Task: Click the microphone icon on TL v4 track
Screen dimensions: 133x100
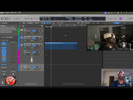Action: coord(32,59)
